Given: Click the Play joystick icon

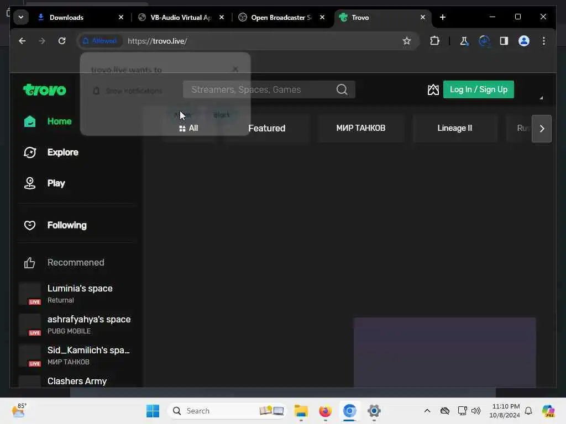Looking at the screenshot, I should click(30, 183).
